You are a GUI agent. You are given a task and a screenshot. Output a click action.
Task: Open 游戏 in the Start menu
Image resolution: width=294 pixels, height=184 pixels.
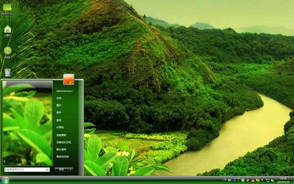click(59, 120)
